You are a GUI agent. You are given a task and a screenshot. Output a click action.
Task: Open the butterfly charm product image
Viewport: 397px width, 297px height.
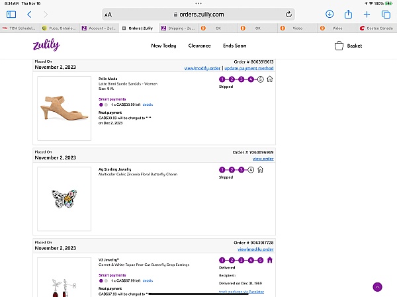pyautogui.click(x=64, y=198)
